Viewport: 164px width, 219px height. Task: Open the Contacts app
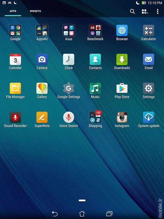[x=95, y=59]
